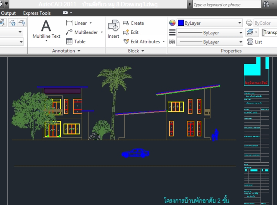The width and height of the screenshot is (277, 205).
Task: Expand the Edit Attributes dropdown arrow
Action: pos(164,42)
